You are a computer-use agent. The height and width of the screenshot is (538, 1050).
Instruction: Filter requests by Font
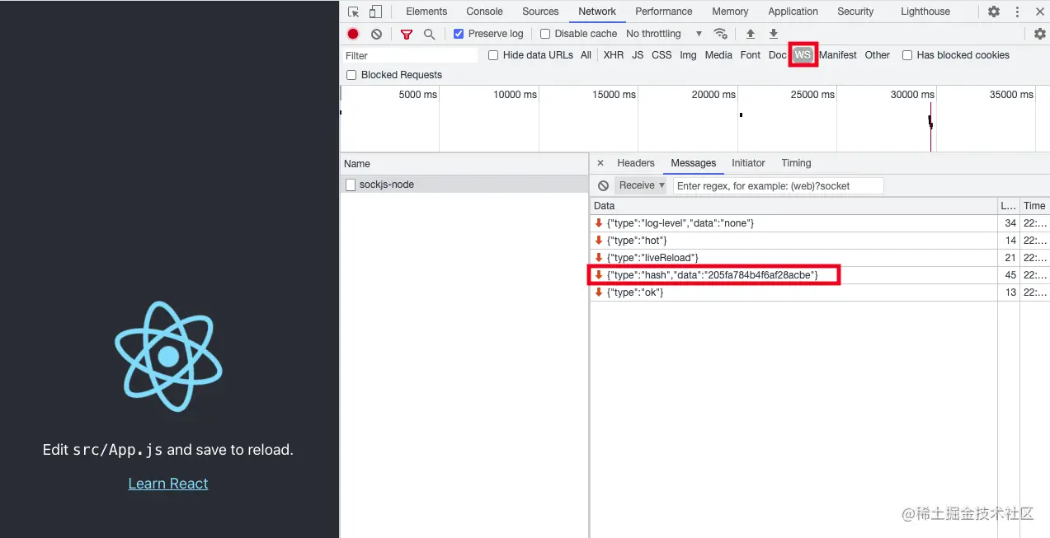tap(751, 55)
